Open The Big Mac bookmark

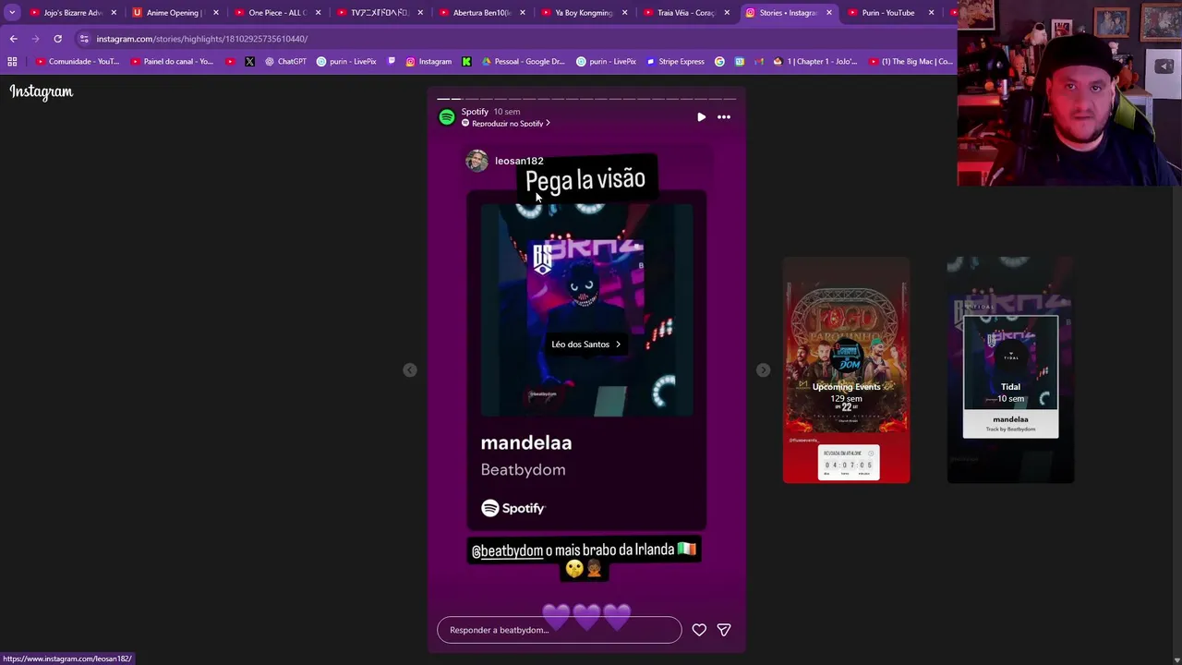pyautogui.click(x=911, y=62)
